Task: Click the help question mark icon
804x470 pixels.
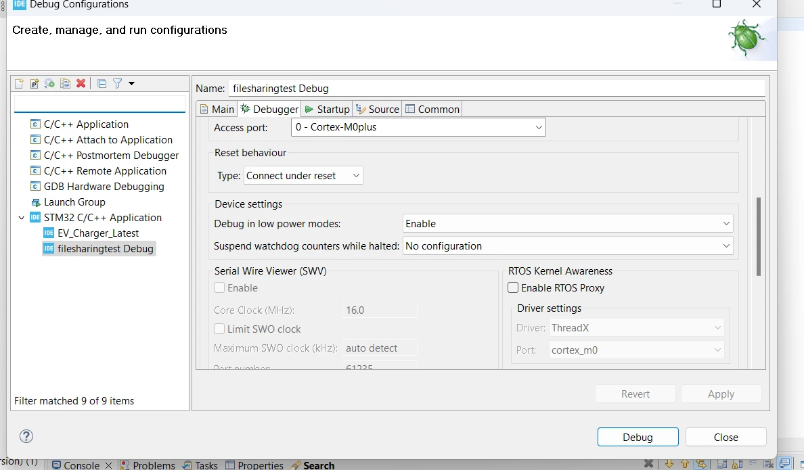Action: click(26, 436)
